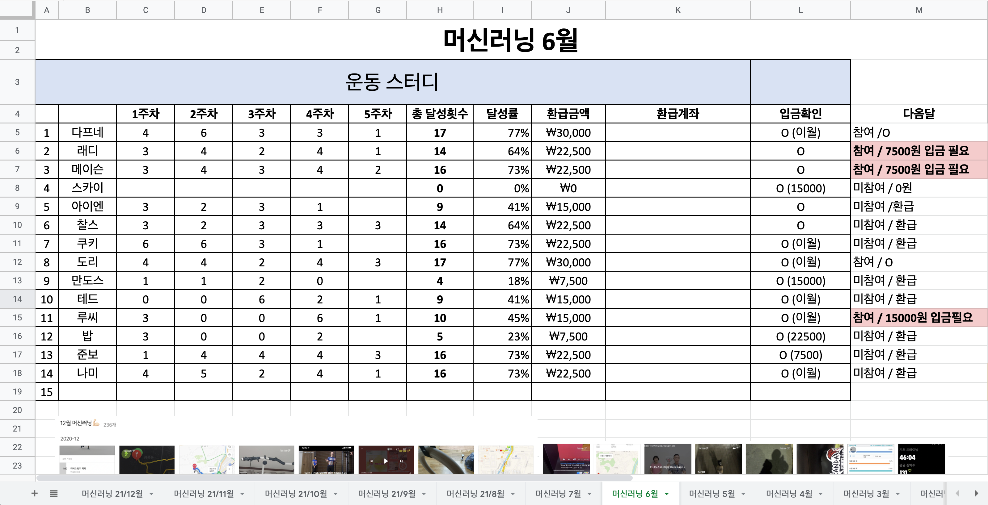Select the 운동 스터디 blue header cell
The height and width of the screenshot is (505, 988).
[392, 82]
